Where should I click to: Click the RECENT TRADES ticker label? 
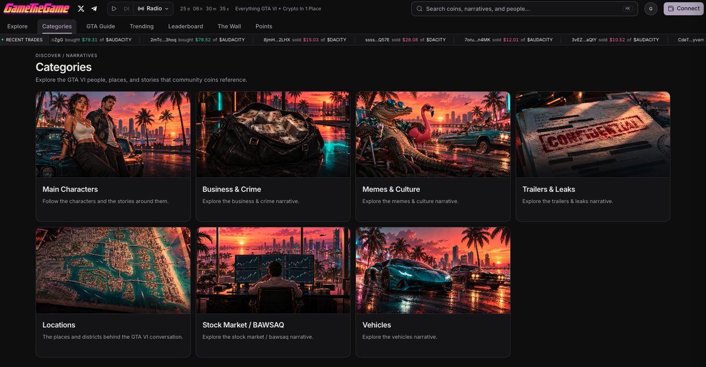(x=24, y=40)
